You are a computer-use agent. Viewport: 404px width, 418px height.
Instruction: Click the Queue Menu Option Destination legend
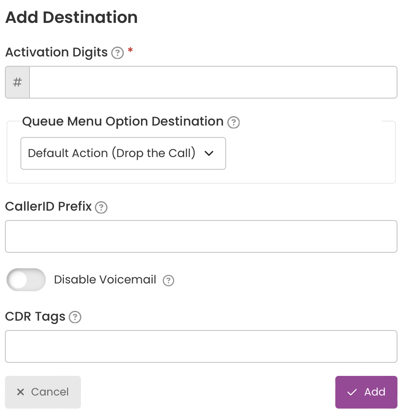point(123,121)
